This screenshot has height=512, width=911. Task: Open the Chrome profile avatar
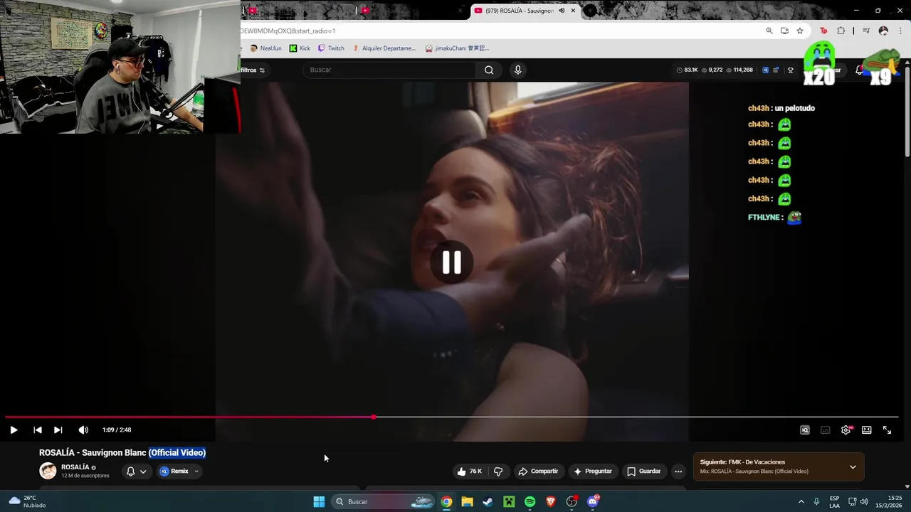pyautogui.click(x=883, y=31)
